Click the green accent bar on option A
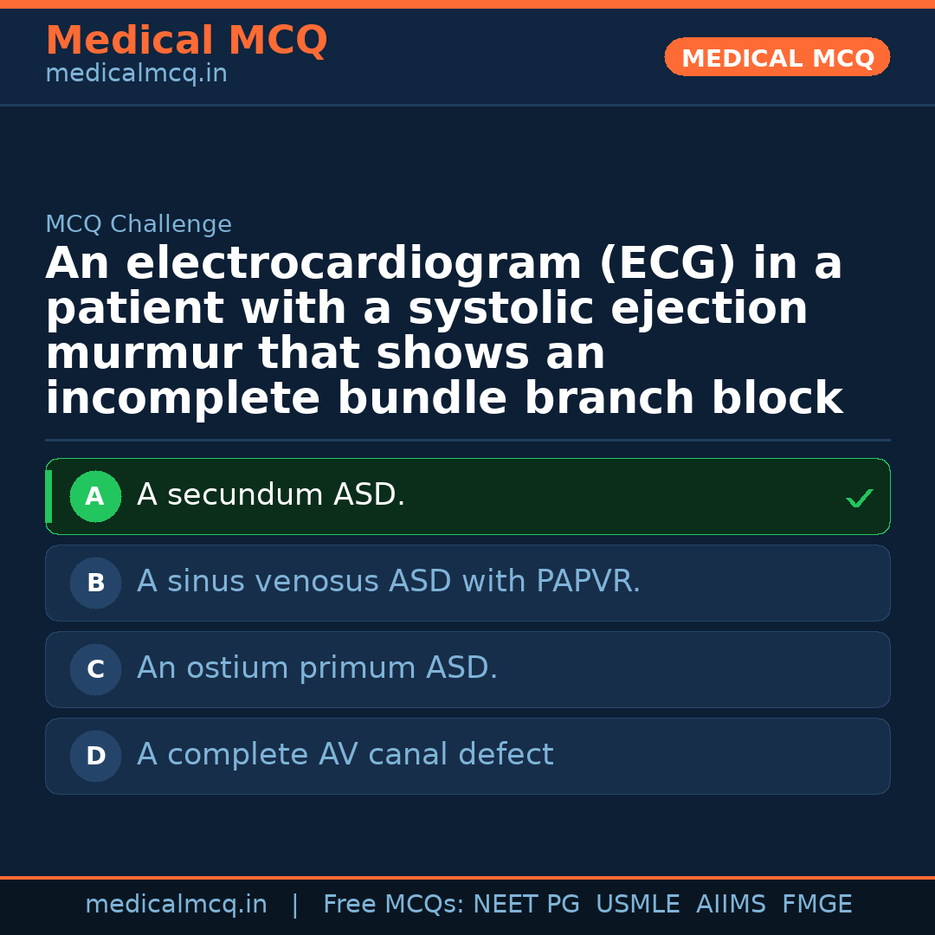This screenshot has width=935, height=935. tap(48, 496)
